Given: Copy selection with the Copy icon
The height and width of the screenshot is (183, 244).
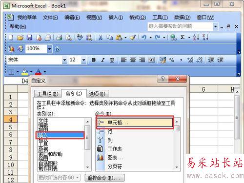Looking at the screenshot, I should coord(110,38).
